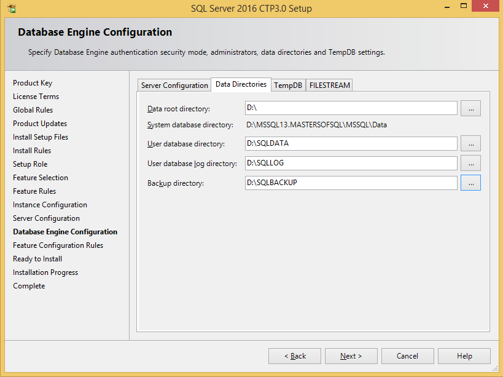
Task: Browse for the Data root directory
Action: coord(470,108)
